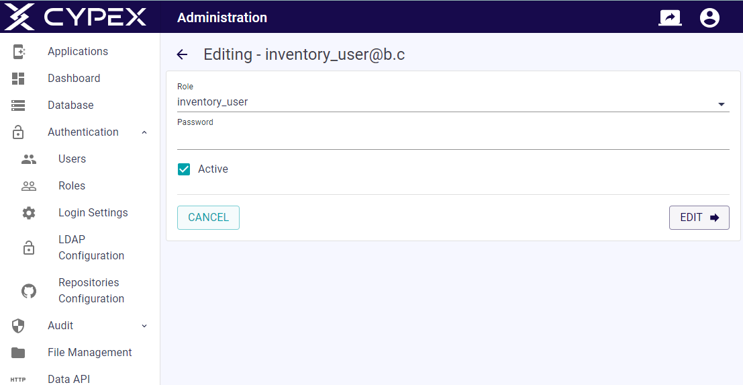
Task: Go to Roles in the sidebar
Action: [72, 186]
